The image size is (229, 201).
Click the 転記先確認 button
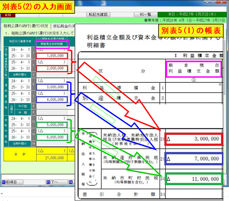pos(98,14)
